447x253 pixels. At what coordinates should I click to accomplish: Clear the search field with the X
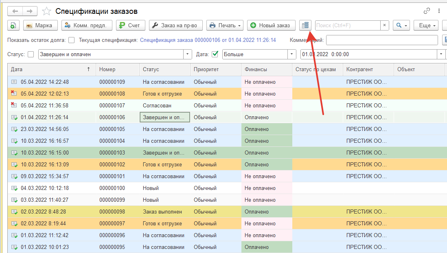click(384, 25)
